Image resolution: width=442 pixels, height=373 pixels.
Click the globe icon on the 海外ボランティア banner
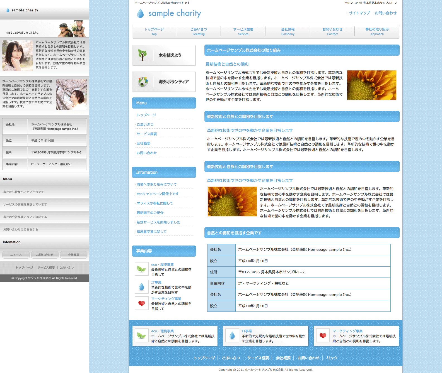[143, 82]
